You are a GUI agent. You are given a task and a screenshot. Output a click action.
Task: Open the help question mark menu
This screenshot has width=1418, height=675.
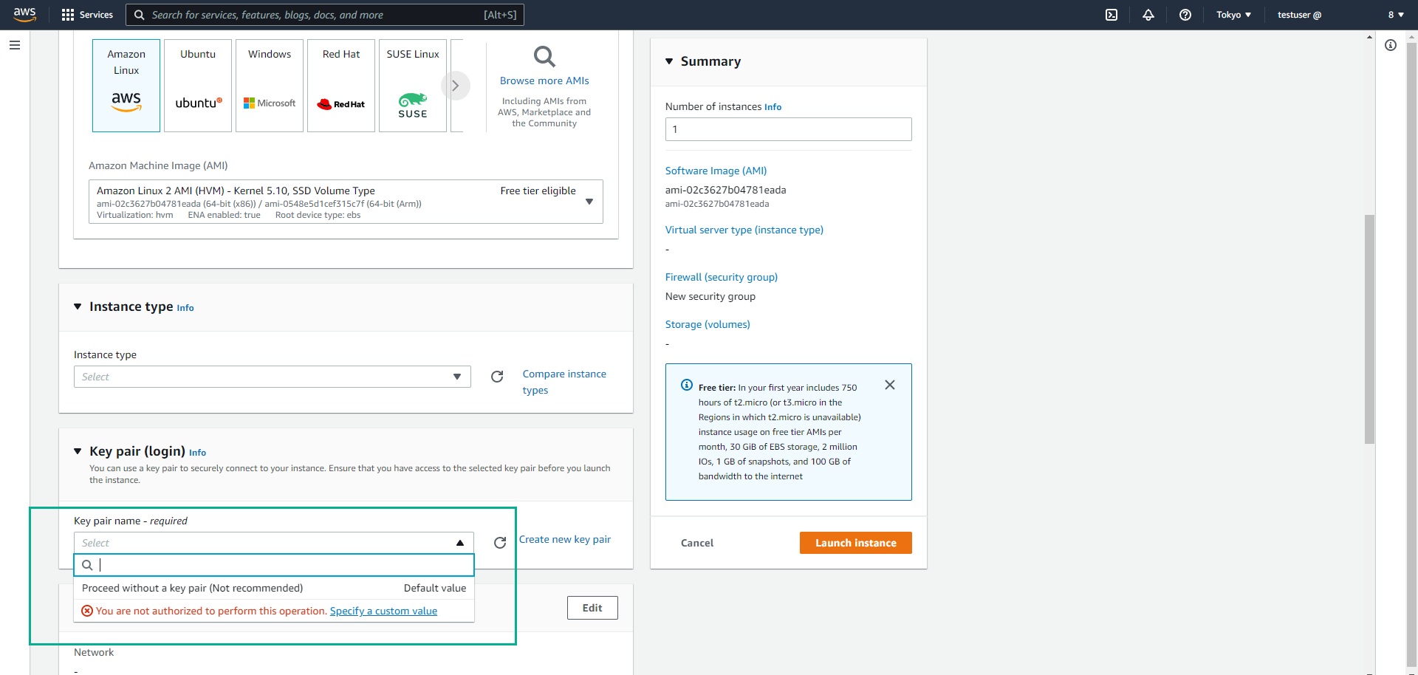(x=1185, y=15)
